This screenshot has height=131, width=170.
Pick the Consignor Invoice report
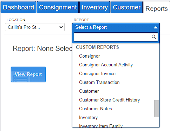(97, 74)
